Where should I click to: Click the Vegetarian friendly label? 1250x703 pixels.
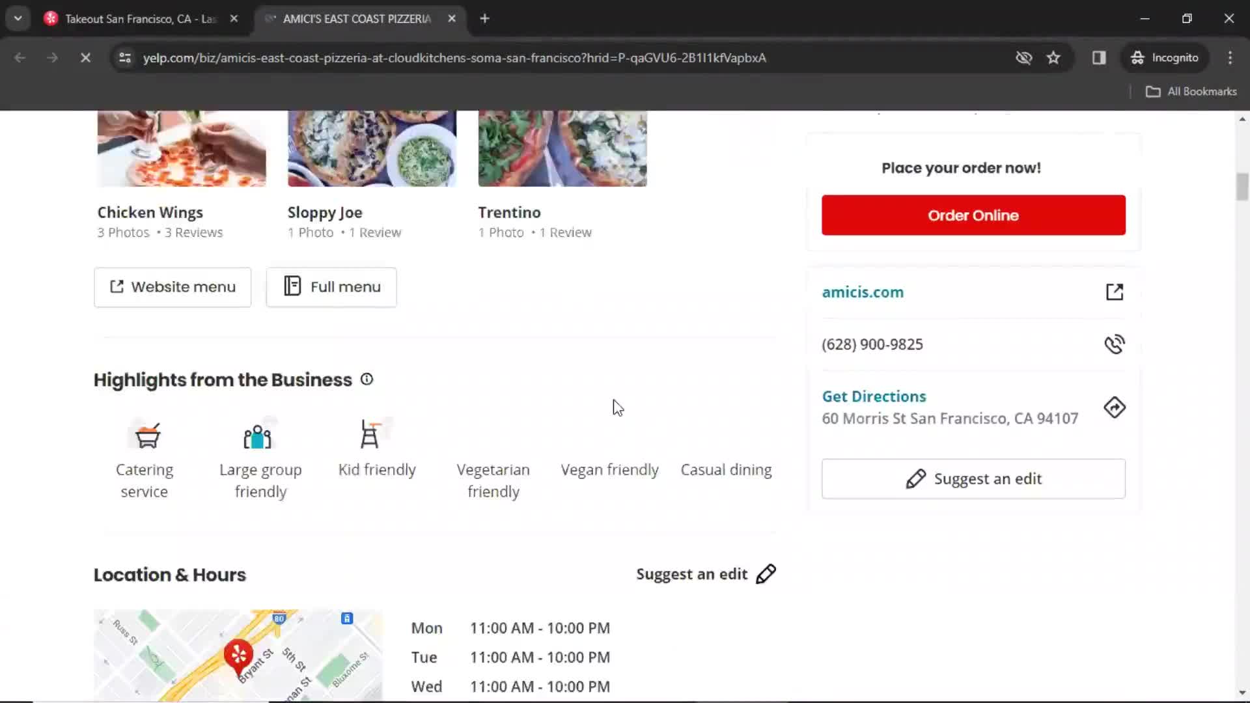click(493, 480)
